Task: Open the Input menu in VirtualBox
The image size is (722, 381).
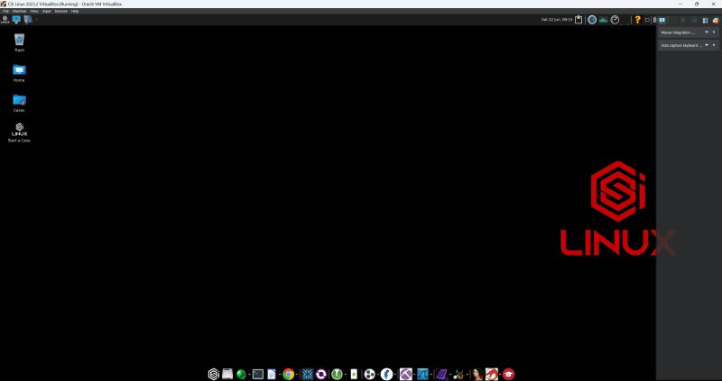Action: [x=47, y=11]
